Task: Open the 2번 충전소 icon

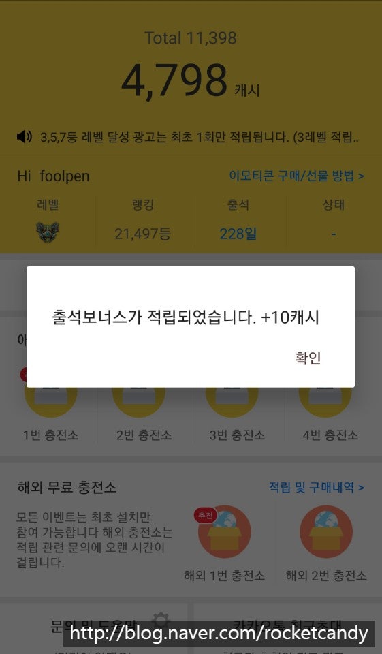Action: click(x=138, y=402)
